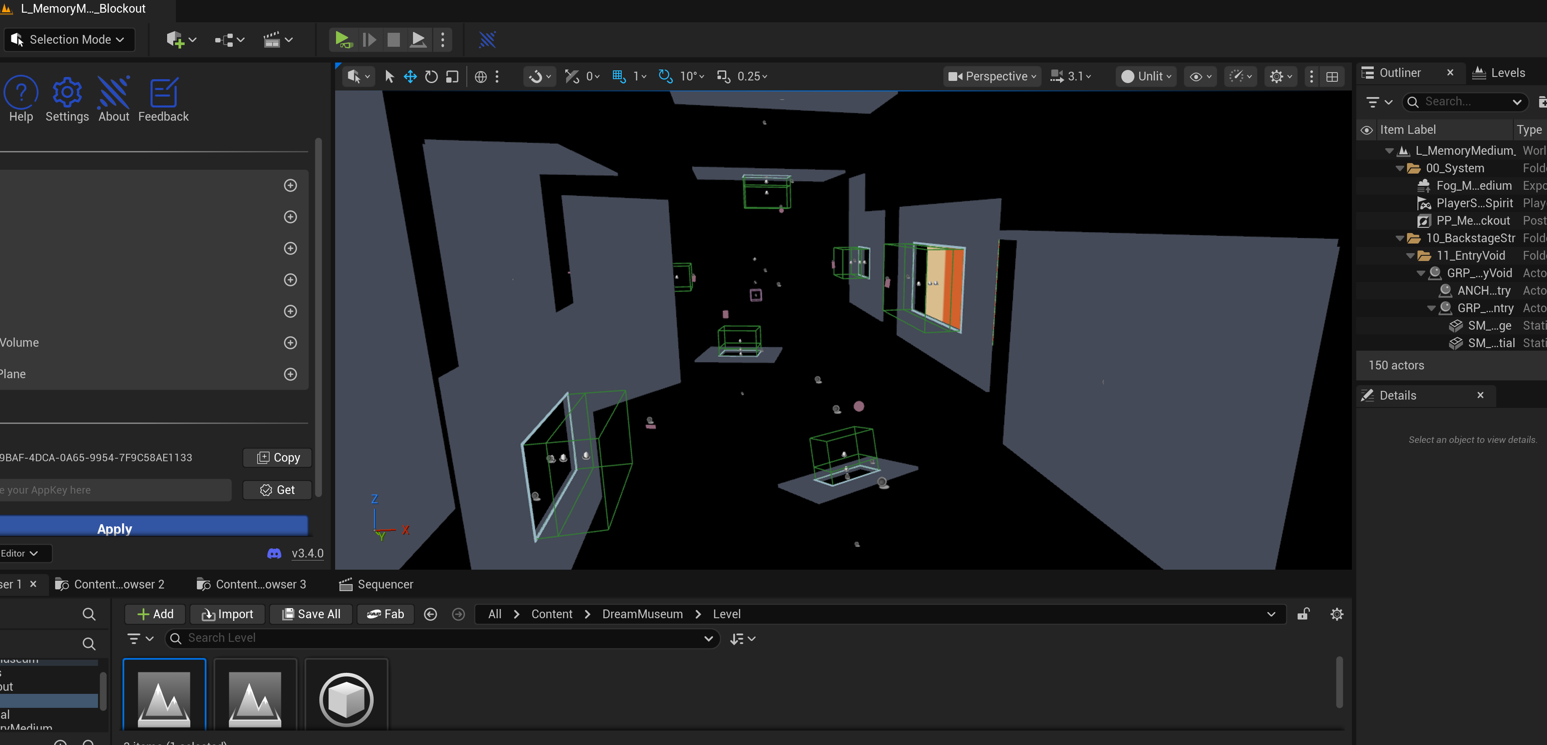Click the Skip frame button
The image size is (1547, 745).
click(369, 40)
